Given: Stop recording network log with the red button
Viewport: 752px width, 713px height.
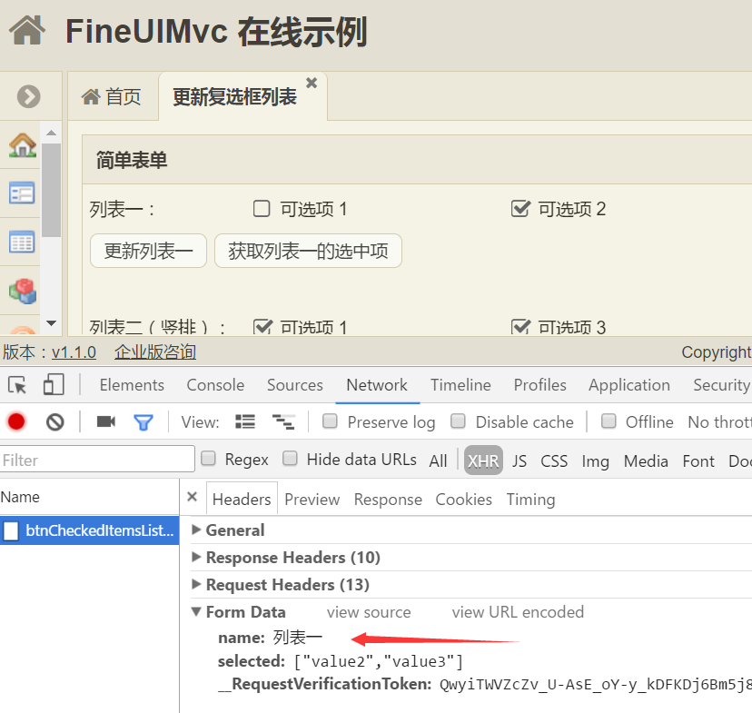Looking at the screenshot, I should click(x=16, y=422).
